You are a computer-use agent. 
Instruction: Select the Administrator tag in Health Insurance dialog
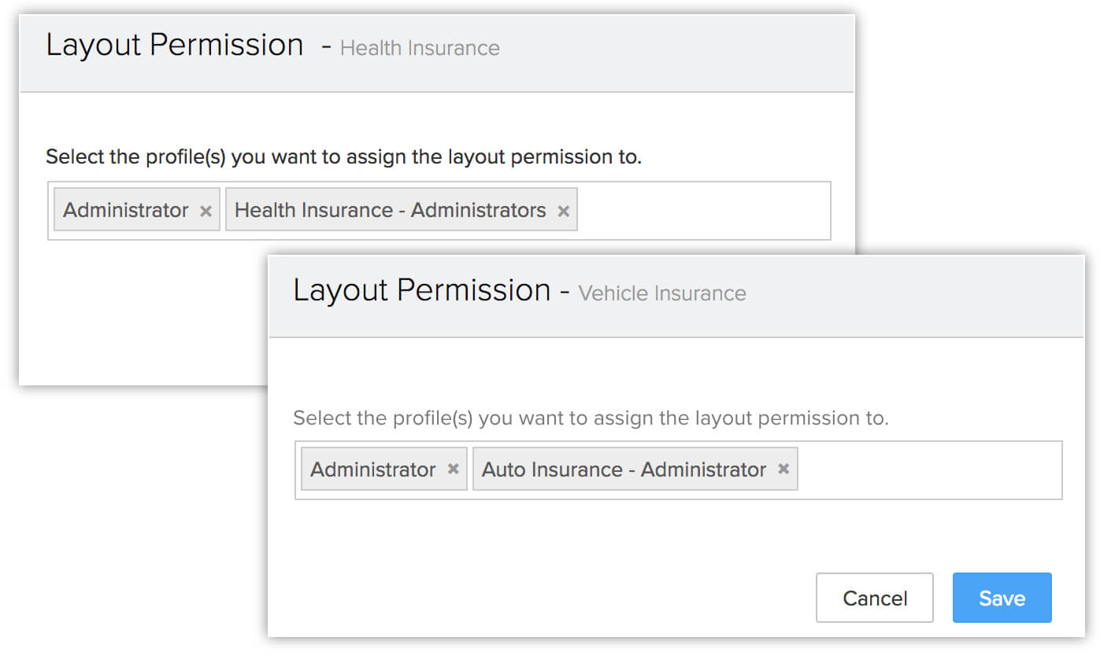(126, 210)
